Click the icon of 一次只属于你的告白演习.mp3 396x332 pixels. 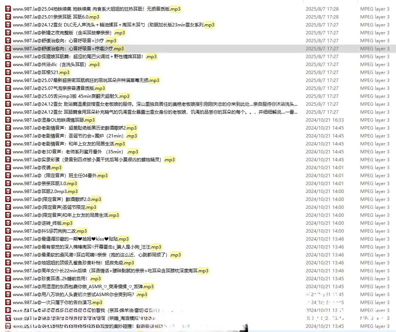8,303
